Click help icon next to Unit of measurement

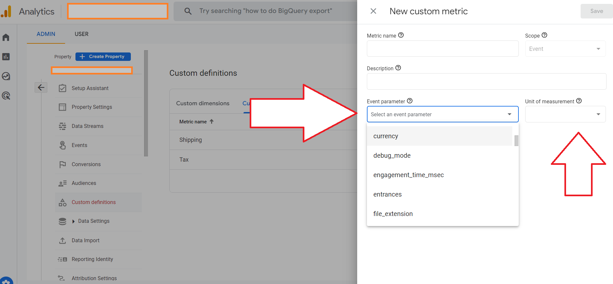[579, 101]
